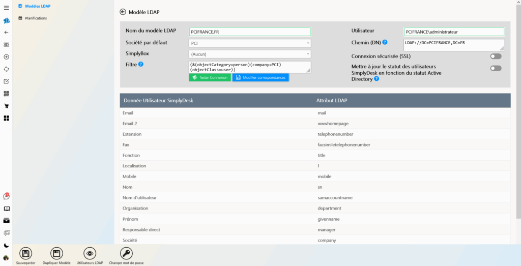Click the plus circle sidebar icon
This screenshot has width=521, height=266.
tap(6, 57)
